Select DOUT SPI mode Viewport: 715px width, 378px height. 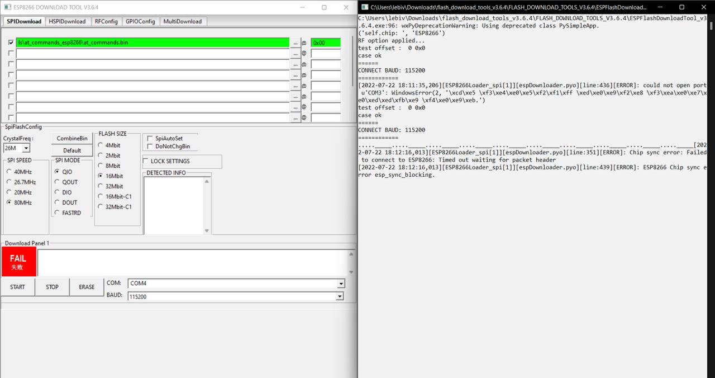click(x=66, y=202)
